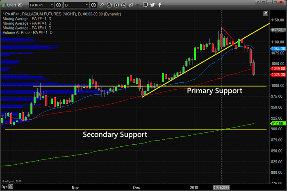
Task: Click the crs crosshair toggle
Action: (138, 5)
